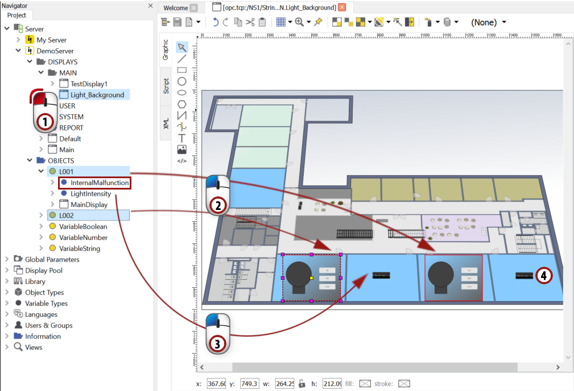Click the Undo icon in the toolbar
Image resolution: width=574 pixels, height=391 pixels.
[x=216, y=22]
